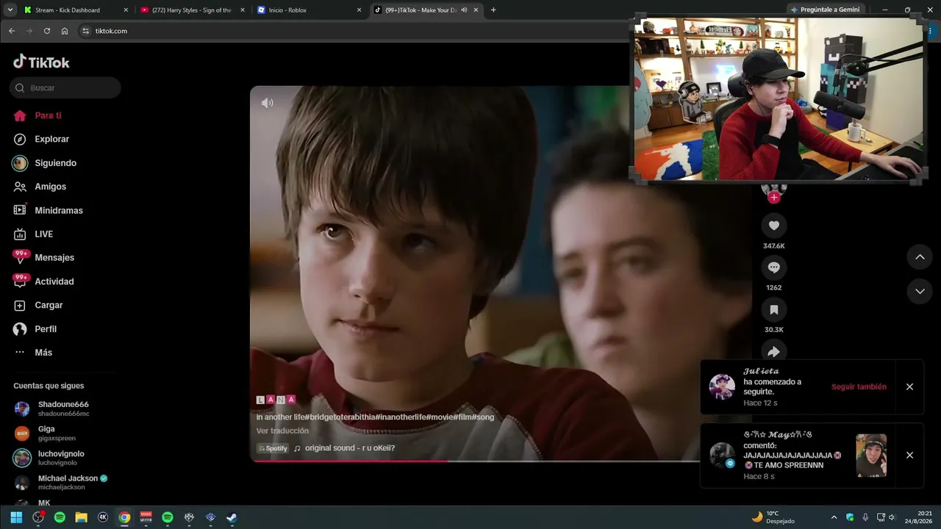Screen dimensions: 941x529
Task: Mute the TikTok tab audio indicator
Action: [x=465, y=10]
